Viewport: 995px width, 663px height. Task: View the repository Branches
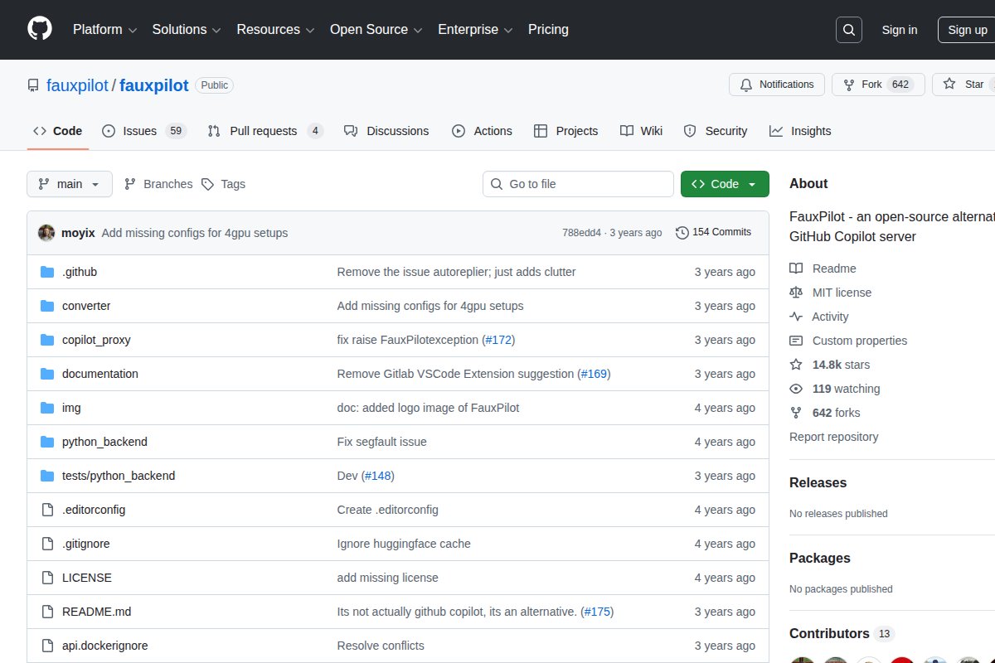pos(158,184)
